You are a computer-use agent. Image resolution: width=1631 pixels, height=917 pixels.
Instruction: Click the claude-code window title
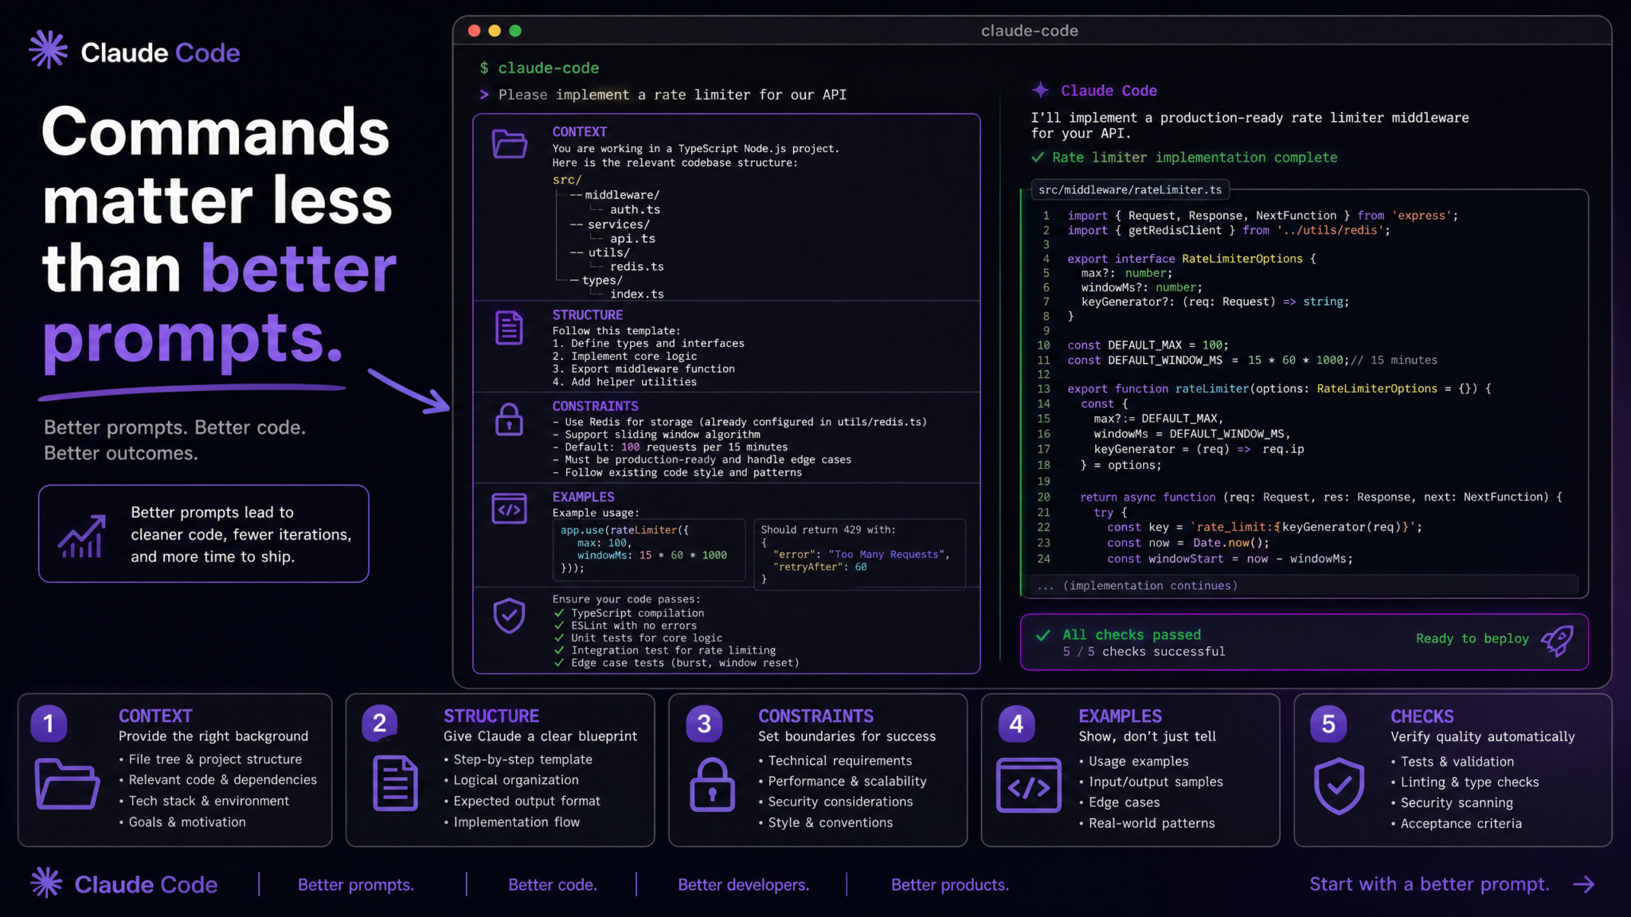1029,30
